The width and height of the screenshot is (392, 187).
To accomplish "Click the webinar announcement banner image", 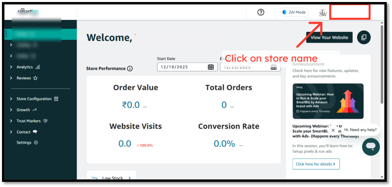I will coord(328,101).
